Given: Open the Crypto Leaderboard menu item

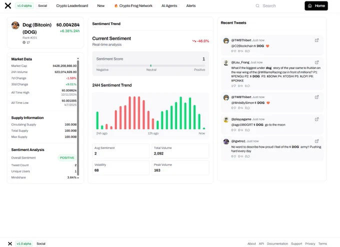Looking at the screenshot, I should [x=72, y=6].
